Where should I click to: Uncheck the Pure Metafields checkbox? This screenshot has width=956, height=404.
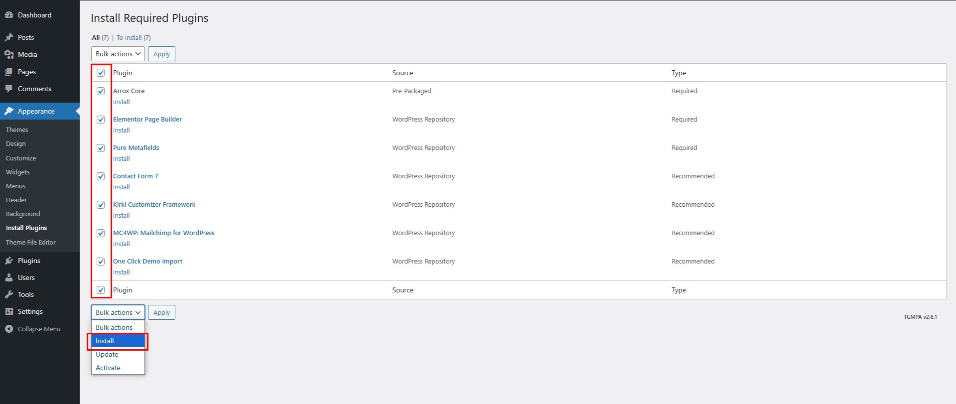(101, 148)
